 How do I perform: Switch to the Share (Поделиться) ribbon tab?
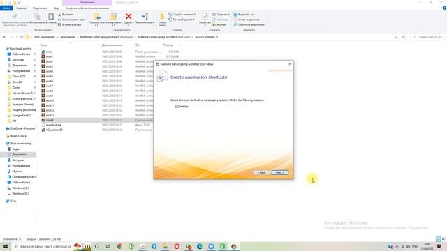tap(40, 8)
